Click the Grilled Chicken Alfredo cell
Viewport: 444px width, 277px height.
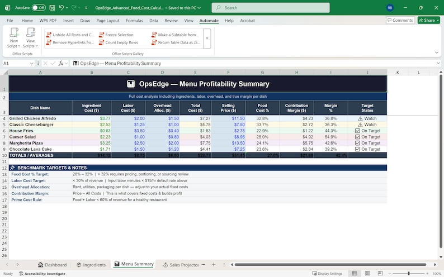(40, 118)
